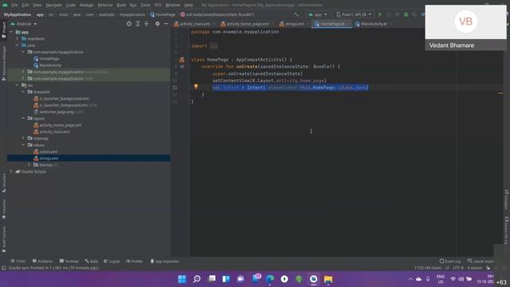Click HomePage breadcrumb in navigation bar
Screen dimensions: 510x287
point(163,14)
